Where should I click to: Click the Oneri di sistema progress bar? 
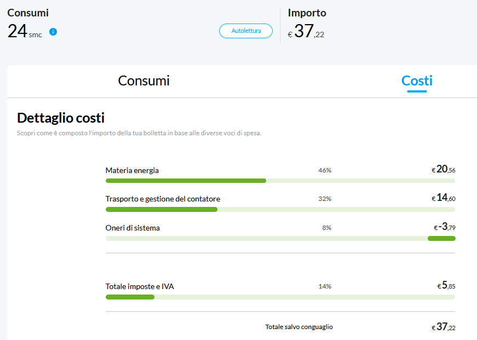280,238
